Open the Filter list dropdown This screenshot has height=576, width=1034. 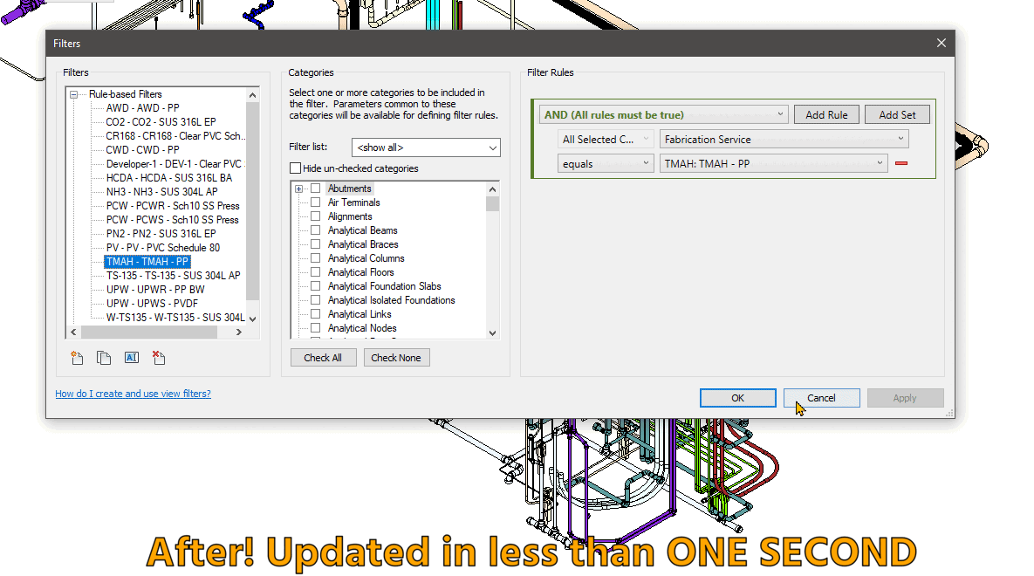point(426,147)
